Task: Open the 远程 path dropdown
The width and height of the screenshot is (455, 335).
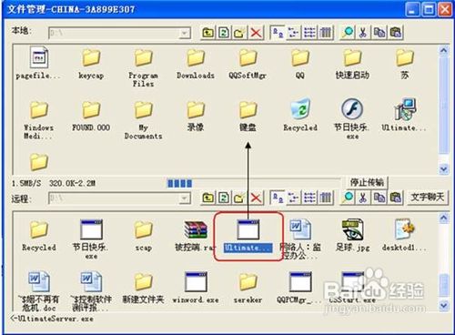Action: (x=184, y=198)
